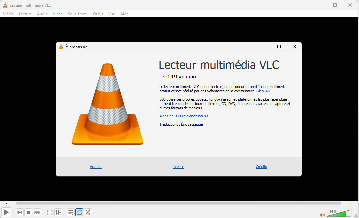Open the Média menu
This screenshot has width=359, height=218.
point(8,14)
